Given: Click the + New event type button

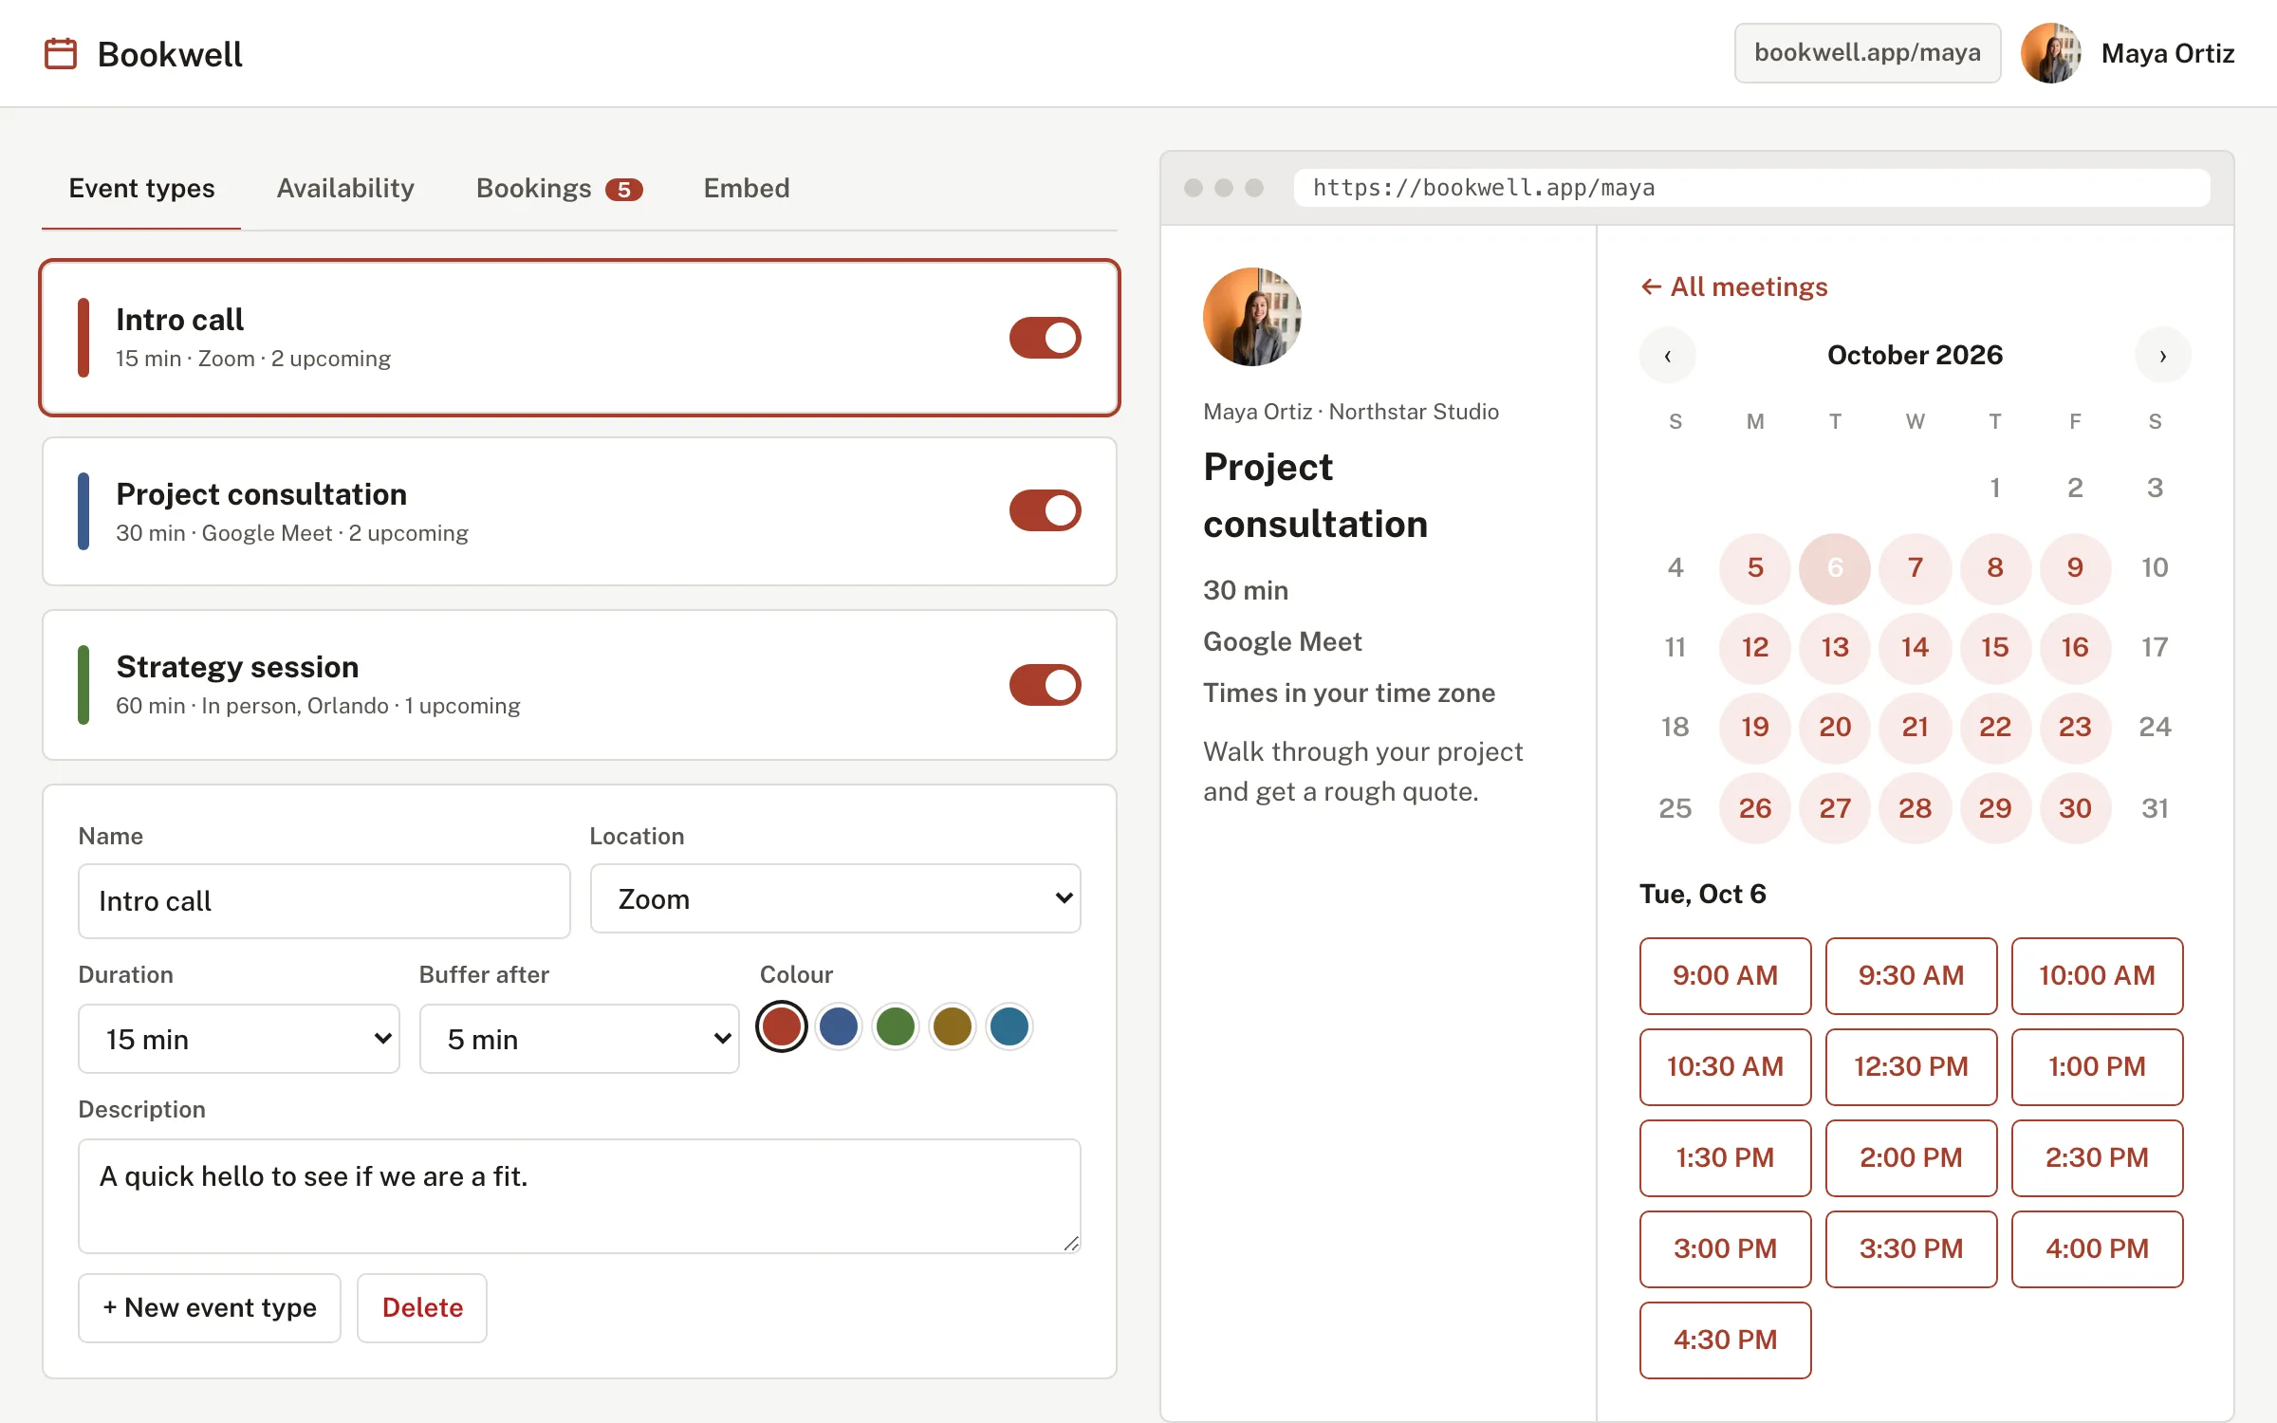Looking at the screenshot, I should pyautogui.click(x=210, y=1308).
